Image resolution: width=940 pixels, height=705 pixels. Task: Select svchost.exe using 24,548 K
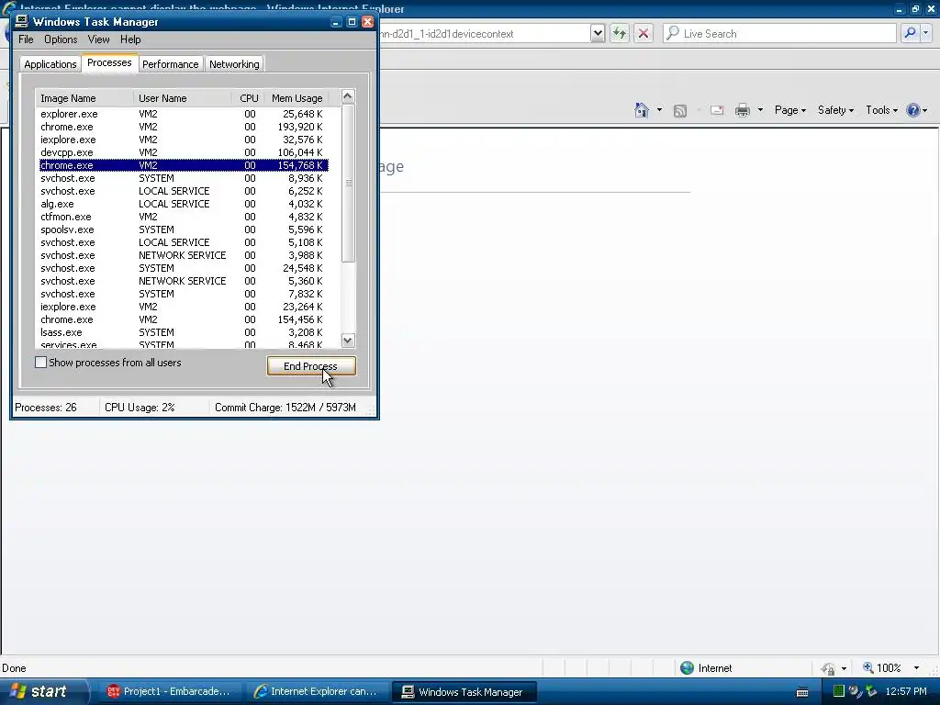pos(184,268)
